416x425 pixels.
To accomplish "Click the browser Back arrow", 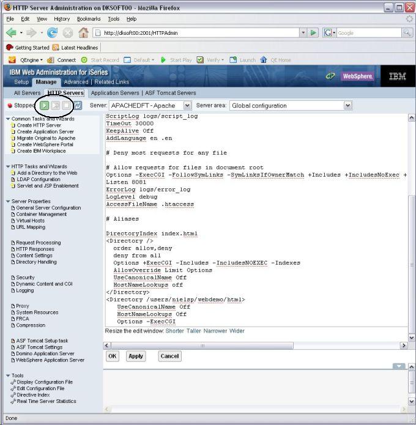I will click(12, 33).
